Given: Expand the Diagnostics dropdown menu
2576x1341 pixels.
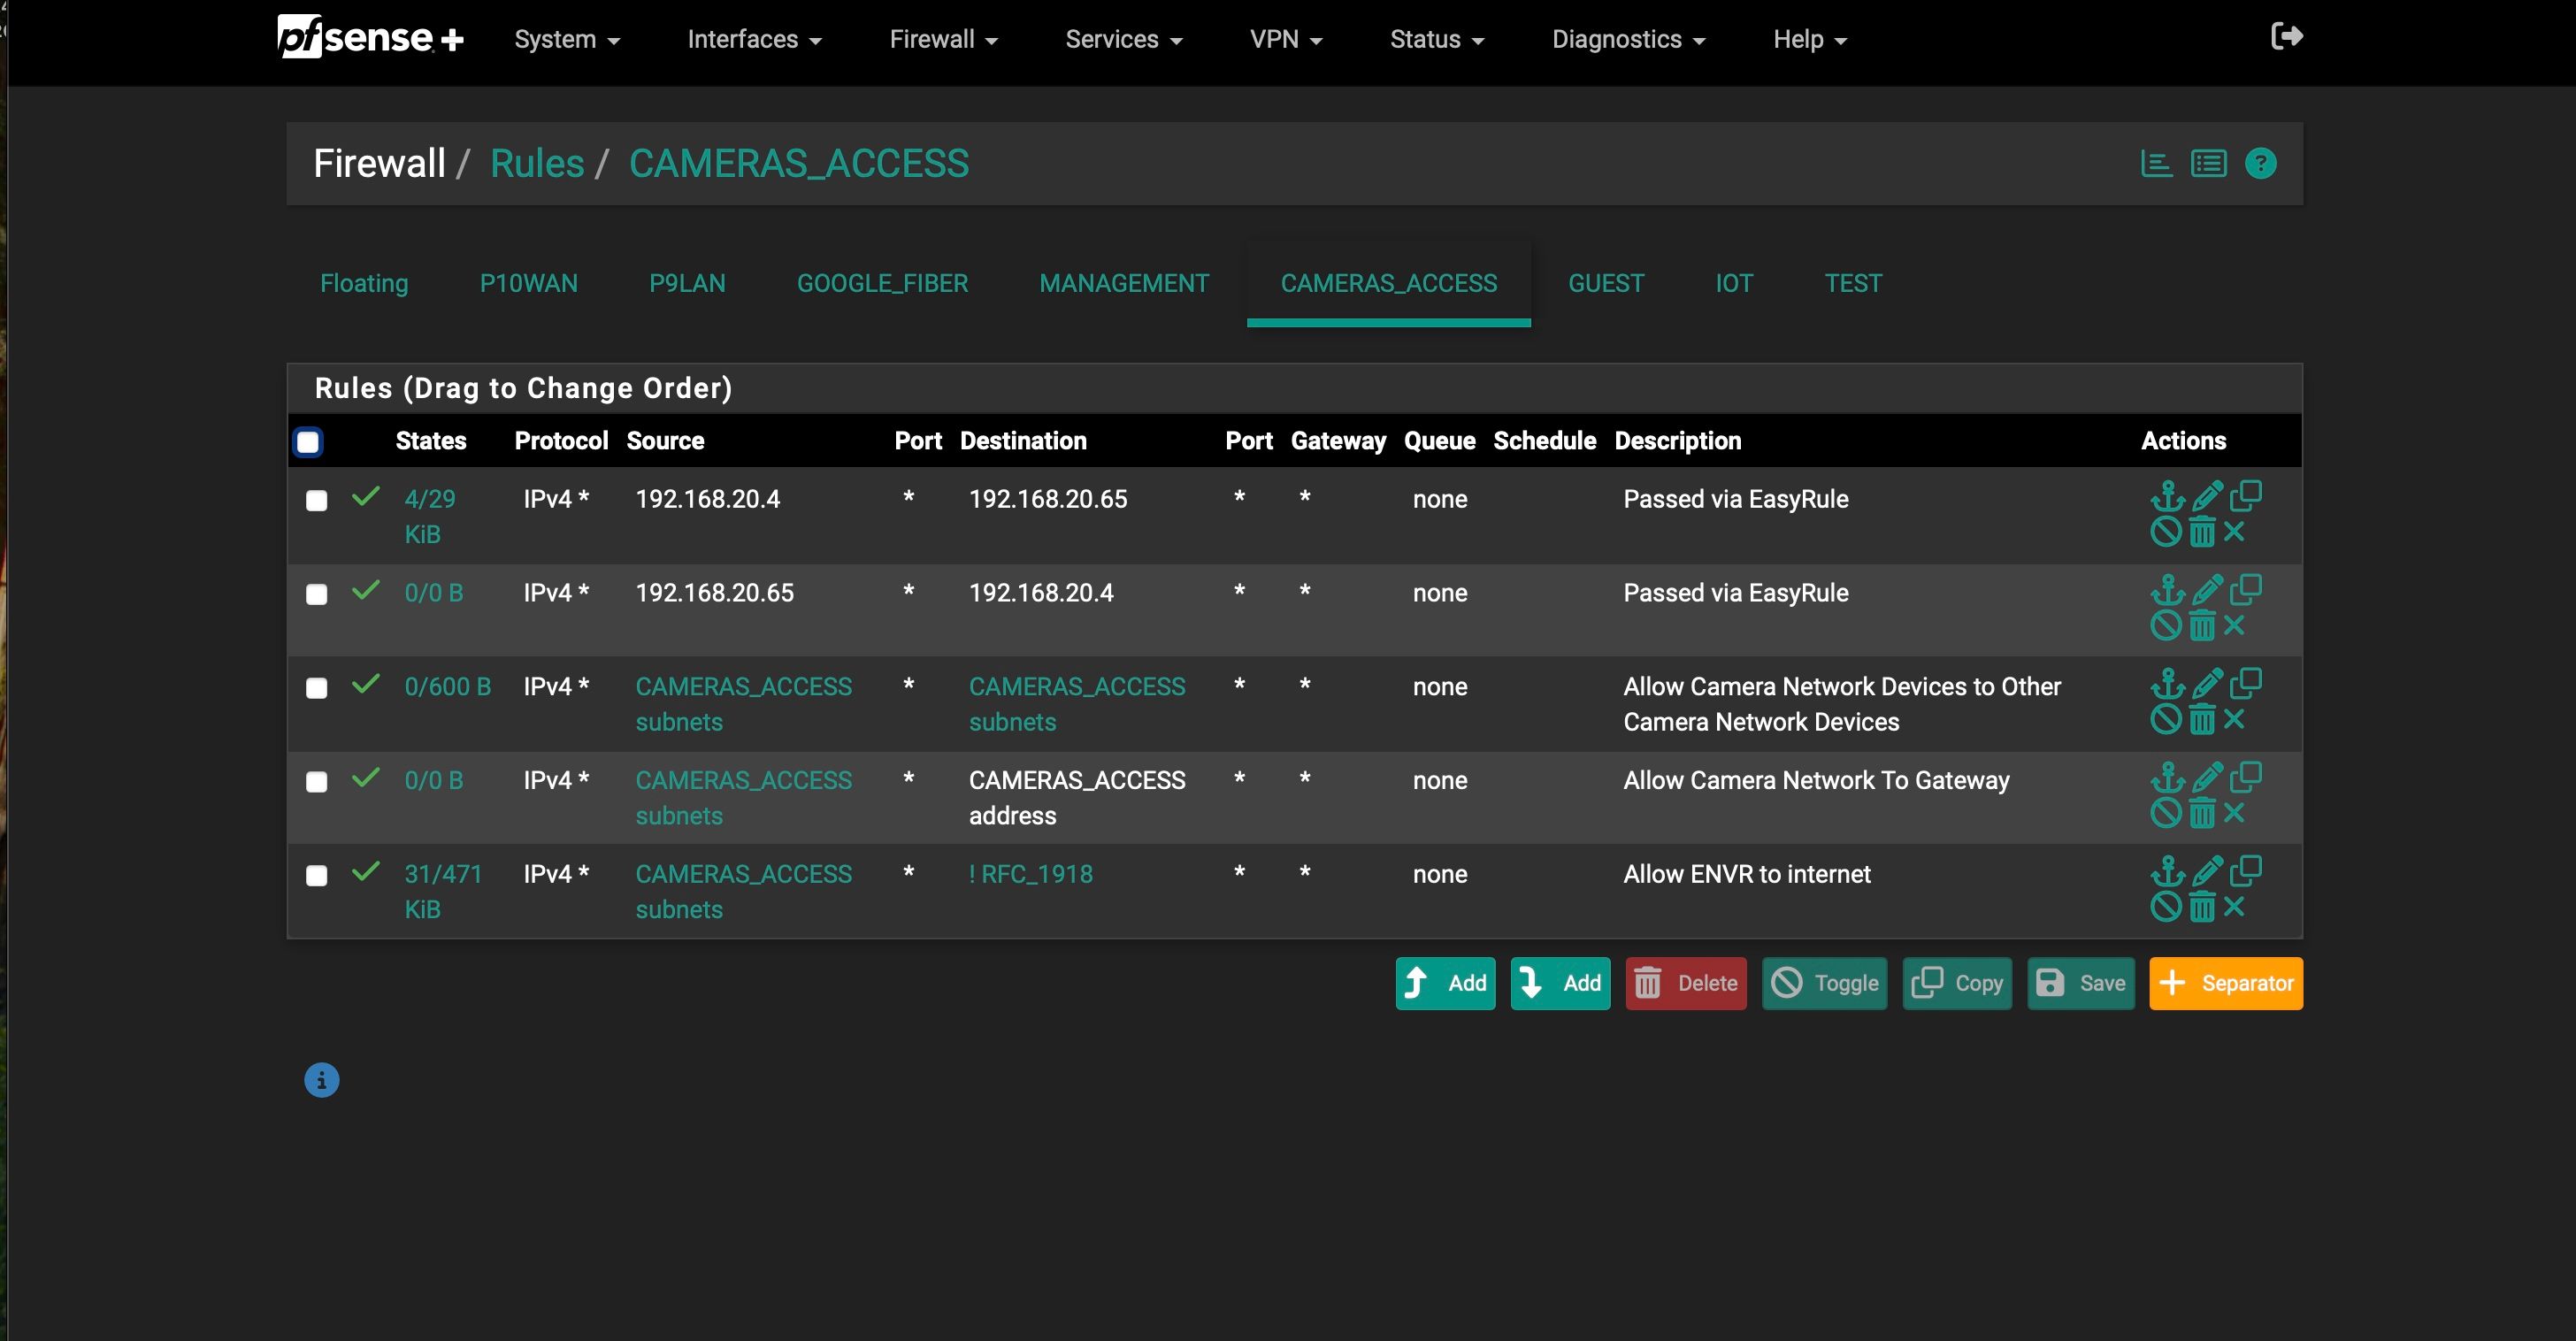Looking at the screenshot, I should pyautogui.click(x=1628, y=40).
